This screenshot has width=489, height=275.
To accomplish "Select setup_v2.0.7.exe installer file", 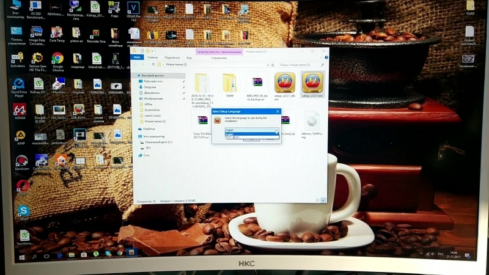I will [312, 82].
